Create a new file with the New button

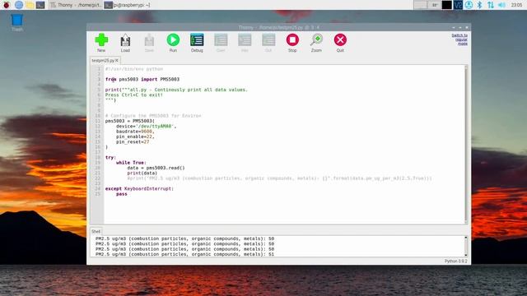pos(101,43)
